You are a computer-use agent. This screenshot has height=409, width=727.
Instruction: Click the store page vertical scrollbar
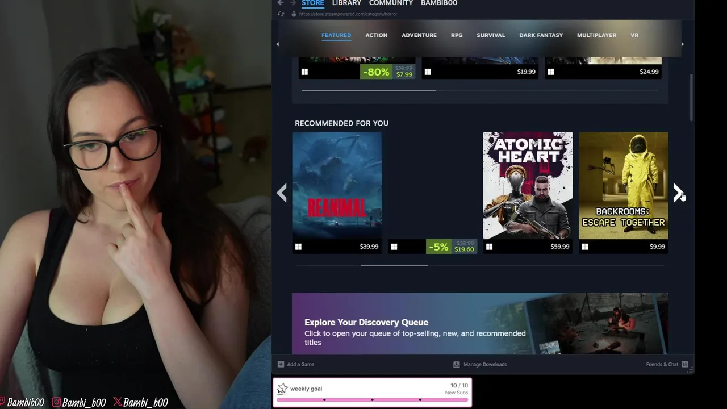[691, 97]
